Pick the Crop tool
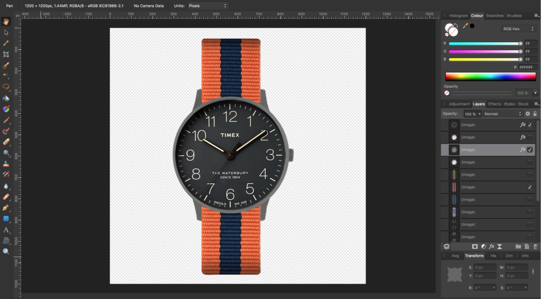Viewport: 541px width, 299px height. [x=6, y=54]
